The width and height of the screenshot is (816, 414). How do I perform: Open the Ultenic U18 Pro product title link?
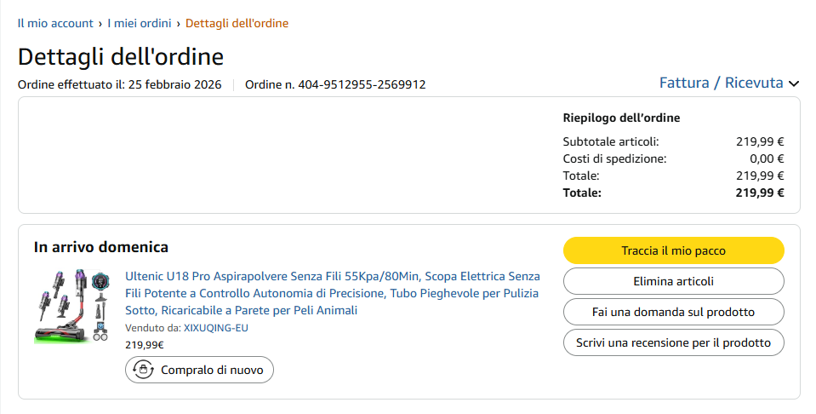(332, 293)
